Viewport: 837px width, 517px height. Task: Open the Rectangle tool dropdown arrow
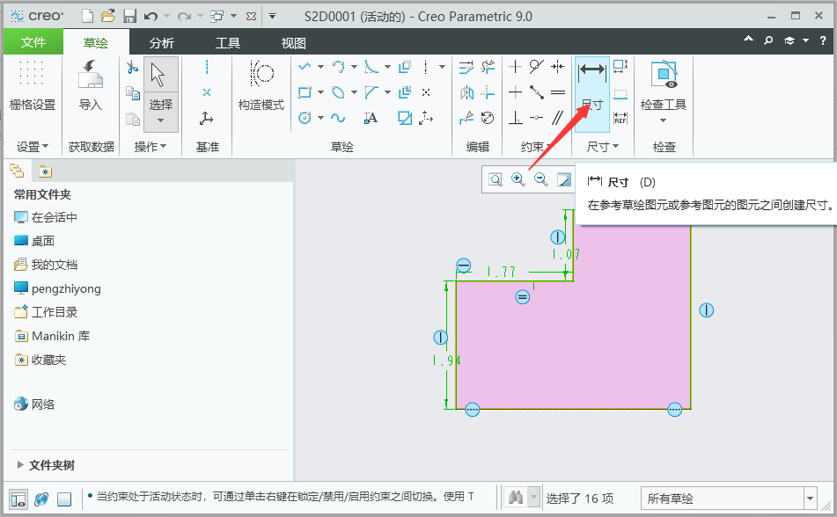click(321, 92)
